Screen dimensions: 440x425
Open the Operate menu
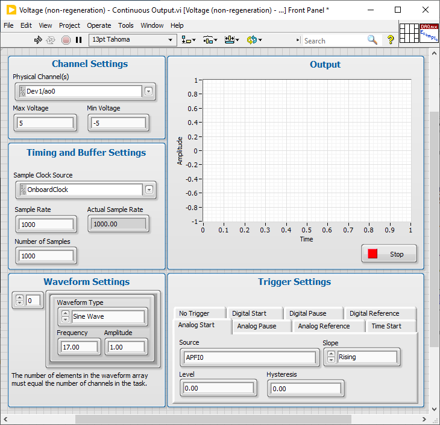pos(99,25)
